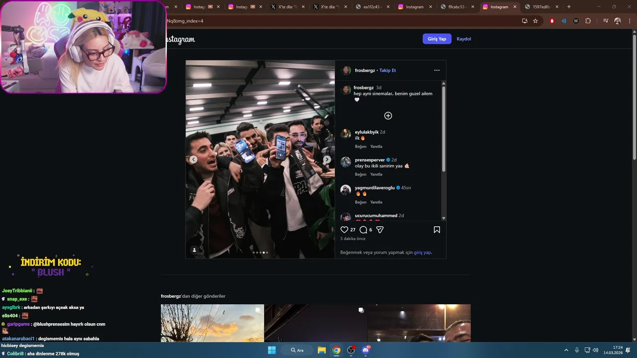Click the 27 likes count
The image size is (637, 358).
pyautogui.click(x=353, y=230)
